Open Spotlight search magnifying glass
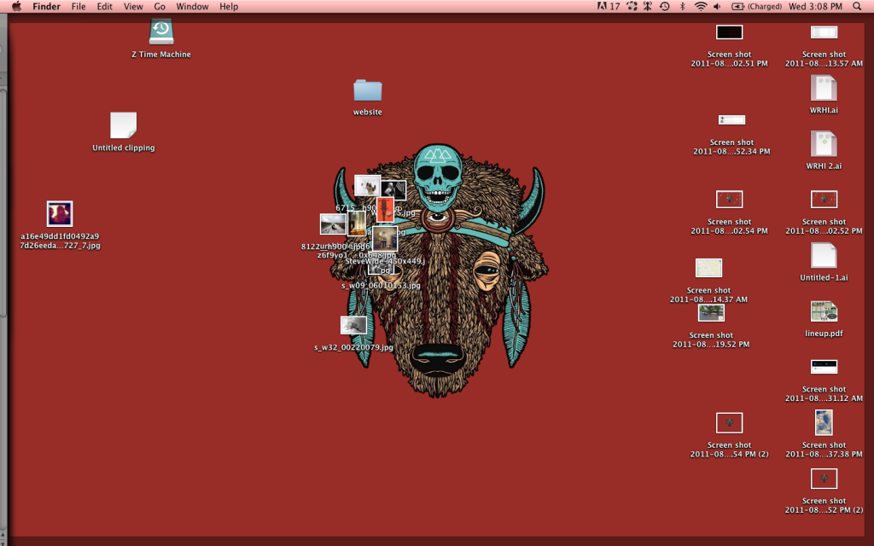 coord(857,6)
